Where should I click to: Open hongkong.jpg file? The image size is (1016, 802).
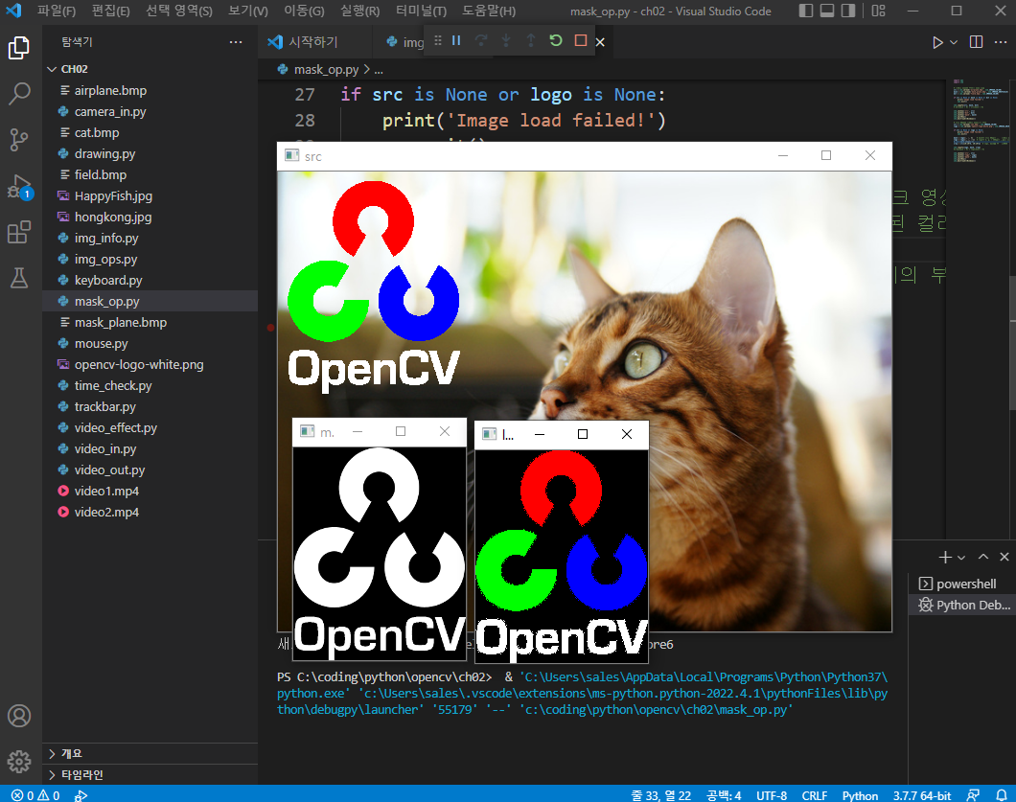(x=113, y=217)
